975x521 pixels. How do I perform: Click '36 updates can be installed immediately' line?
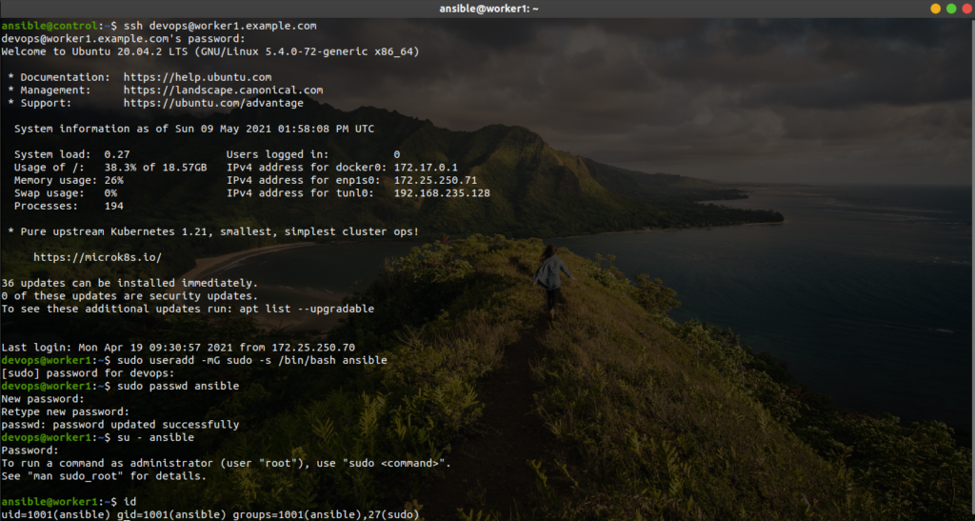tap(129, 283)
